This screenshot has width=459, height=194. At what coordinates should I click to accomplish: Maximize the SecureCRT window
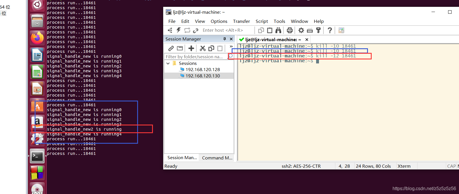450,12
